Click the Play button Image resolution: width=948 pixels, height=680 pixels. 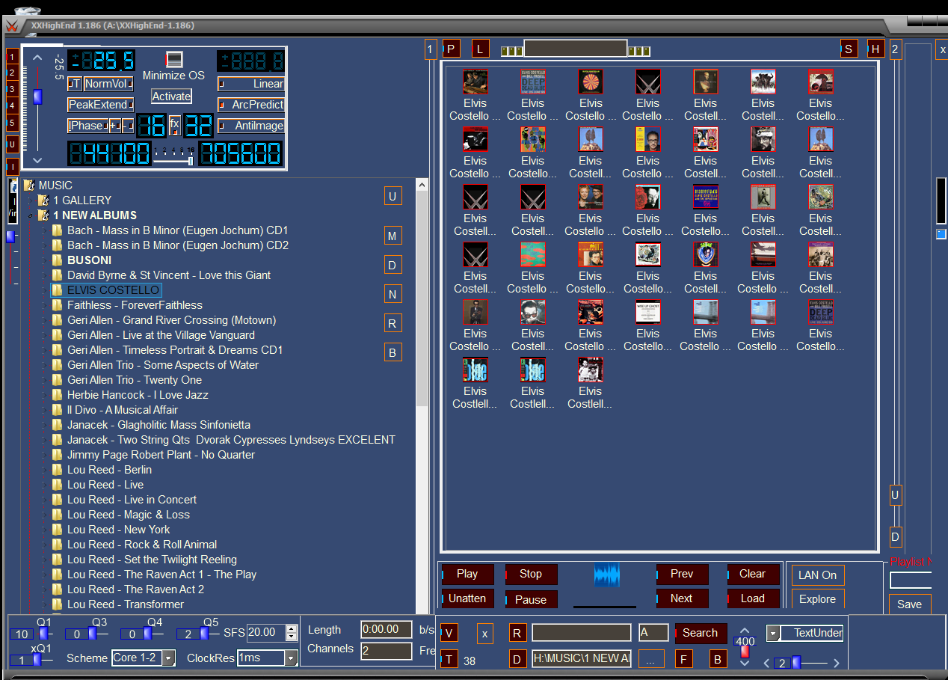pos(467,574)
